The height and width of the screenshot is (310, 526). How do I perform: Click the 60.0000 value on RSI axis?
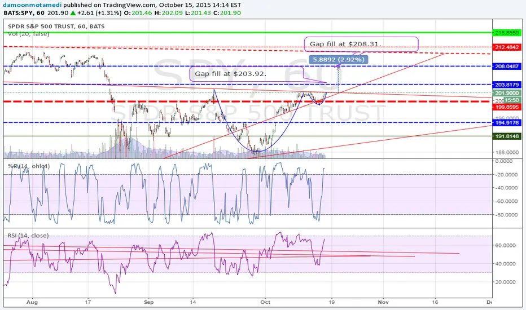506,245
